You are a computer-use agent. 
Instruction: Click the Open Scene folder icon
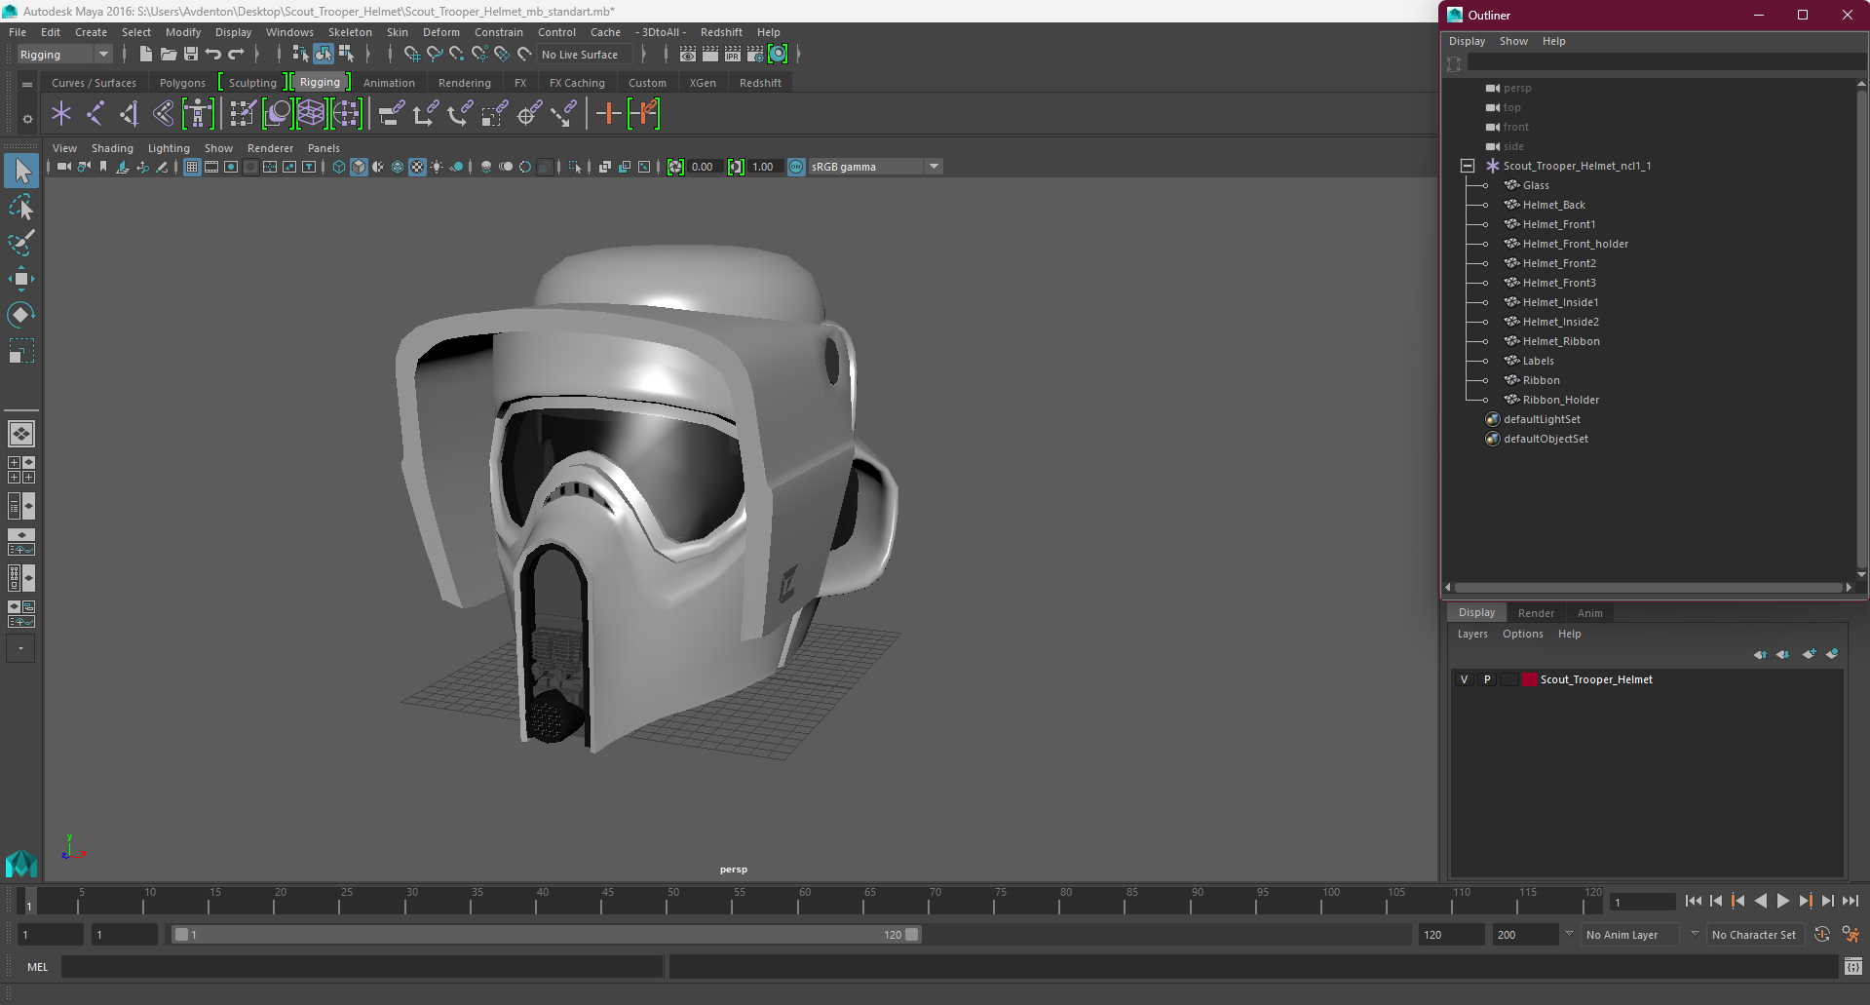[169, 55]
